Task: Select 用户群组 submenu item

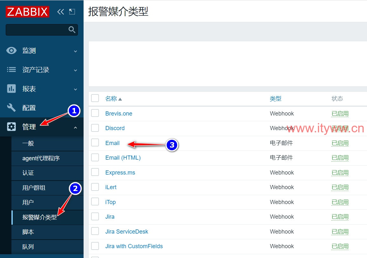Action: tap(48, 188)
